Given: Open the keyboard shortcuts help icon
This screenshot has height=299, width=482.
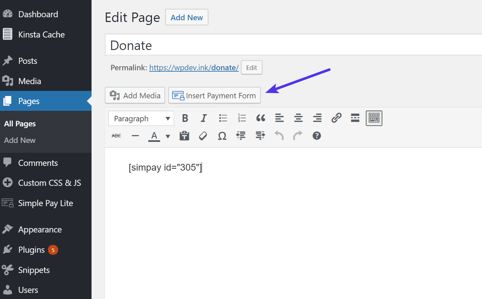Looking at the screenshot, I should coord(316,136).
